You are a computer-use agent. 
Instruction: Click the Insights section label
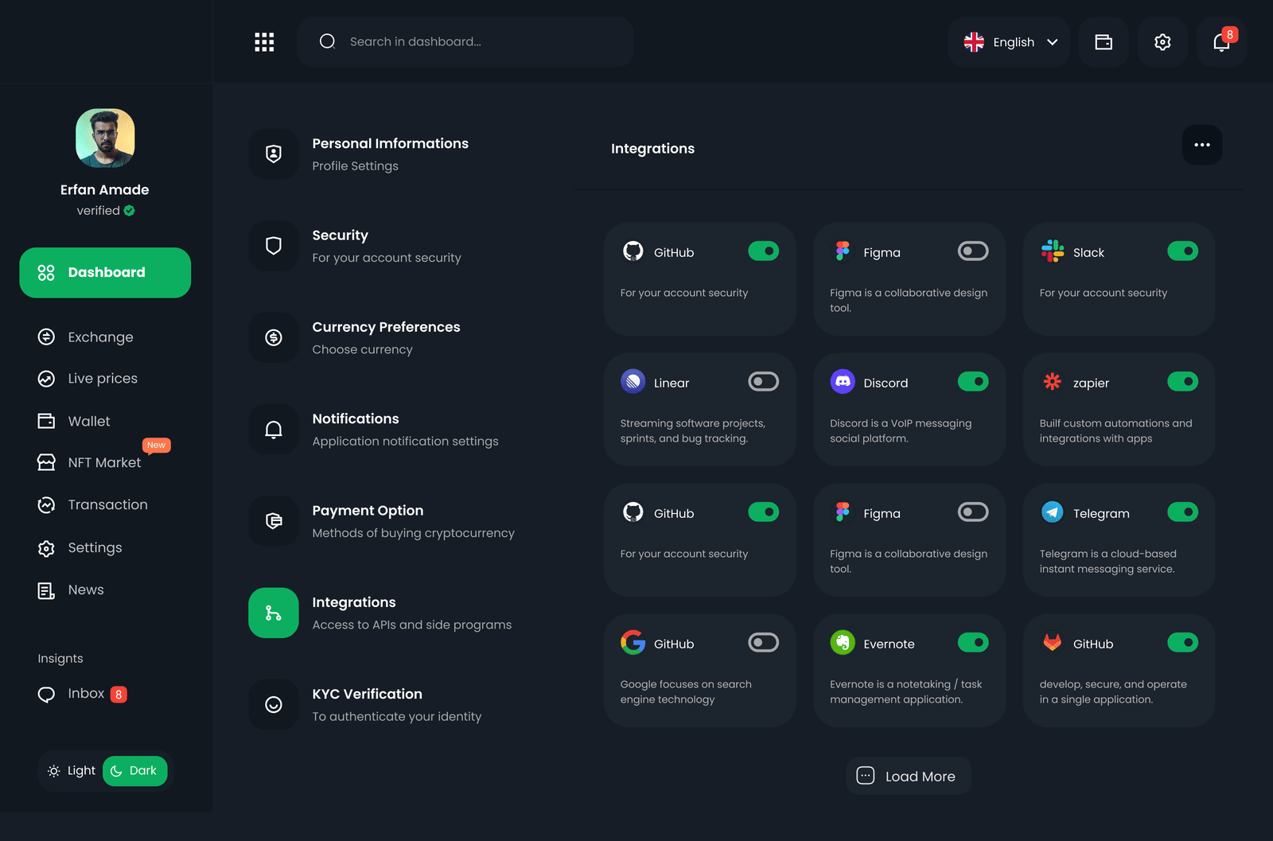pos(60,659)
